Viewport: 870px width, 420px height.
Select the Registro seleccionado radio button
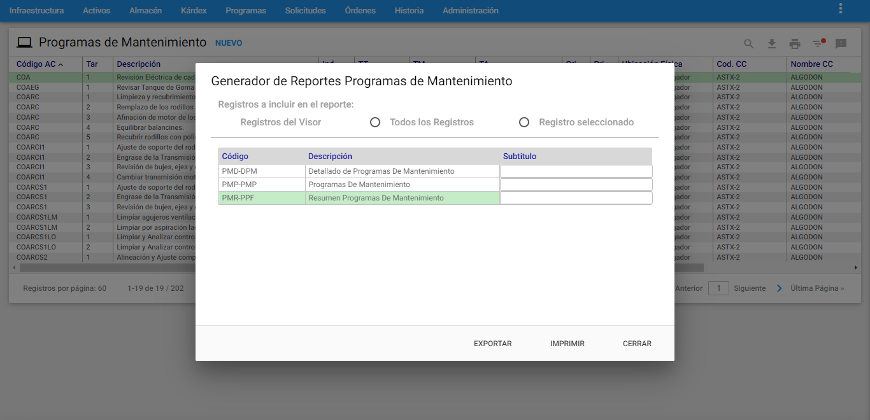pos(524,122)
